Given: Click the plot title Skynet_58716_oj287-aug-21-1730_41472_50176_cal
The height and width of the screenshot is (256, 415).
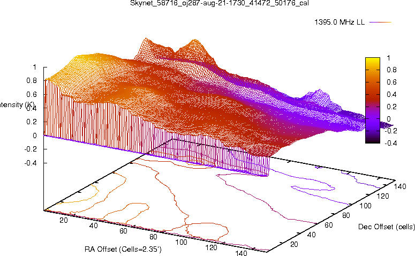Looking at the screenshot, I should click(220, 3).
